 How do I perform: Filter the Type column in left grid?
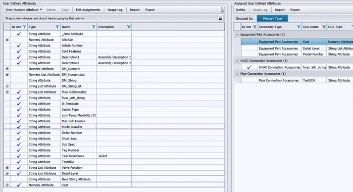(58, 27)
